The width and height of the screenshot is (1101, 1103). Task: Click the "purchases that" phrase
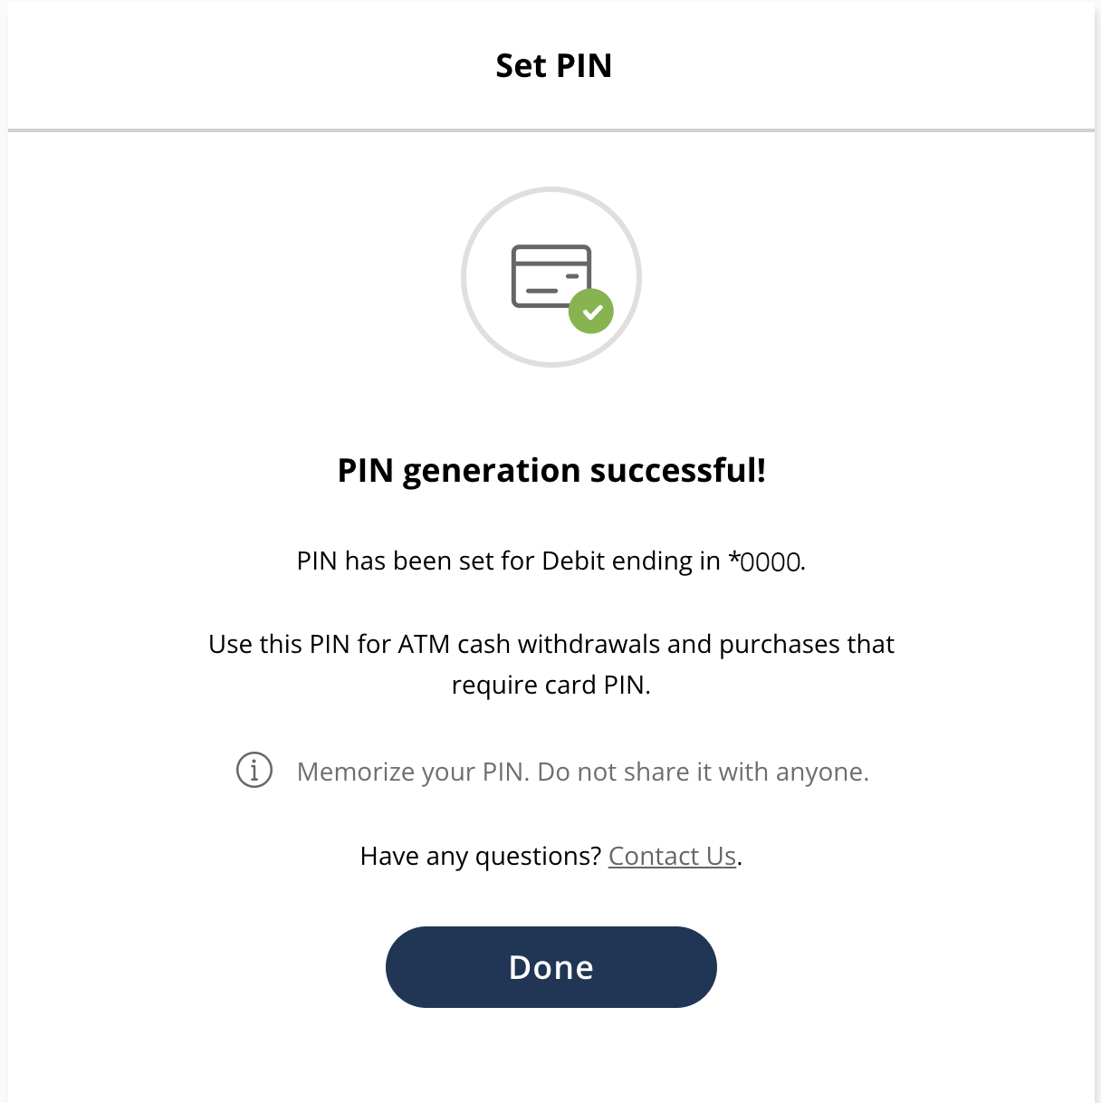(806, 644)
